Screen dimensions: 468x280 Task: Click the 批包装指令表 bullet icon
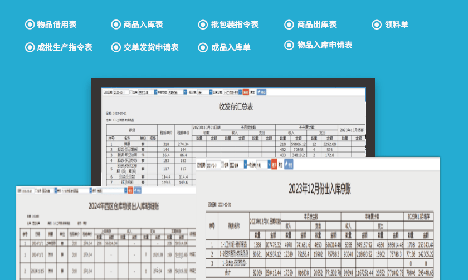203,24
